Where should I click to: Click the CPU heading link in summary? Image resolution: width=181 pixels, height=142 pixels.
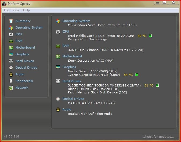point(66,31)
